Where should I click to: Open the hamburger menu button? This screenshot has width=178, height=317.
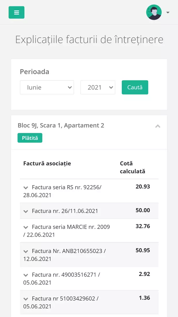16,12
